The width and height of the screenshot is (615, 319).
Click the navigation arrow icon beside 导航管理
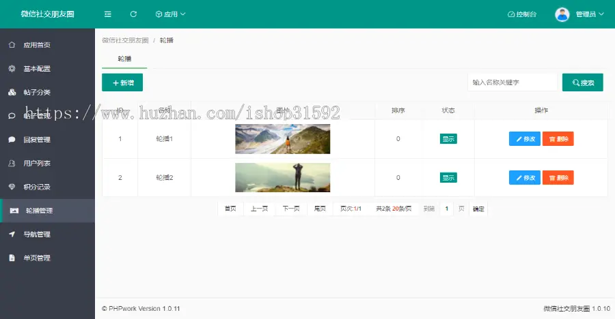click(x=12, y=234)
